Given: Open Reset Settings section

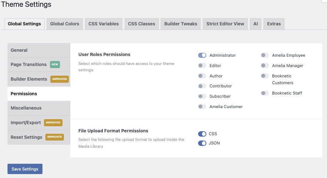Looking at the screenshot, I should 39,137.
